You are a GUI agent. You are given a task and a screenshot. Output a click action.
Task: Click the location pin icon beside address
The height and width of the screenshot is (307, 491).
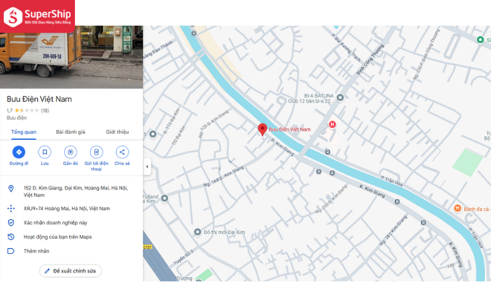point(11,188)
